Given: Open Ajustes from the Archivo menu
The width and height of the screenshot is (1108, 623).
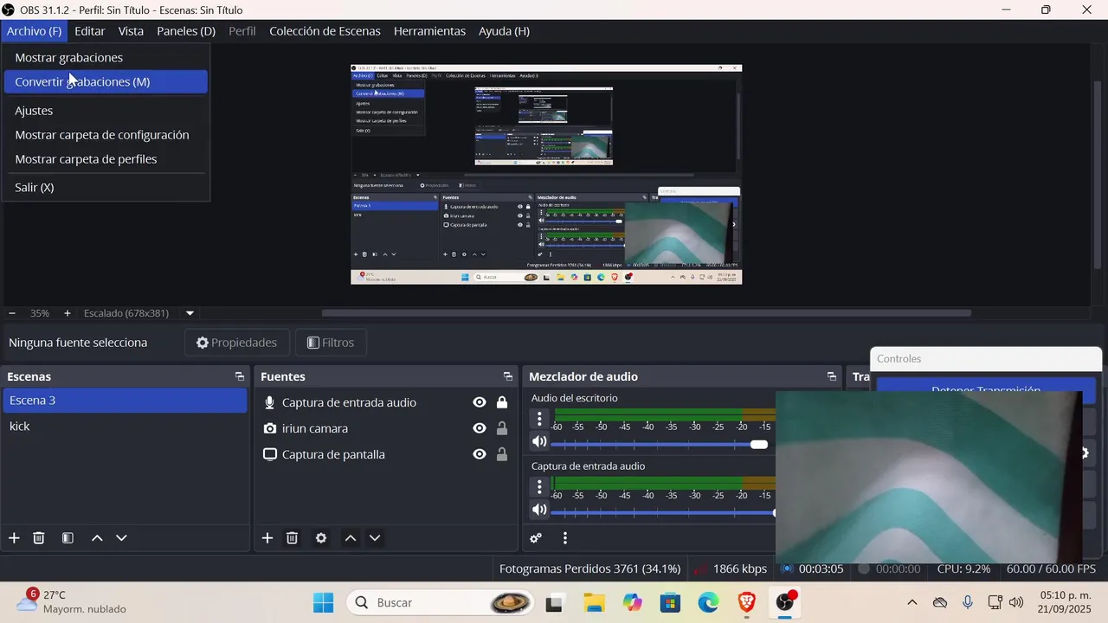Looking at the screenshot, I should tap(106, 111).
